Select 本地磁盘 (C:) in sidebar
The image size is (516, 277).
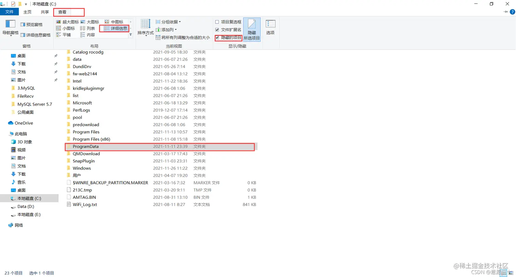pyautogui.click(x=29, y=198)
